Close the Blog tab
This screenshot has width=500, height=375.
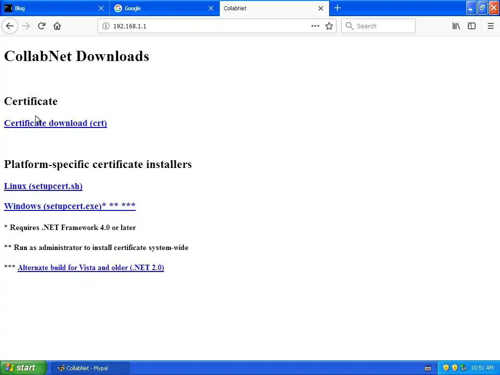coord(101,8)
